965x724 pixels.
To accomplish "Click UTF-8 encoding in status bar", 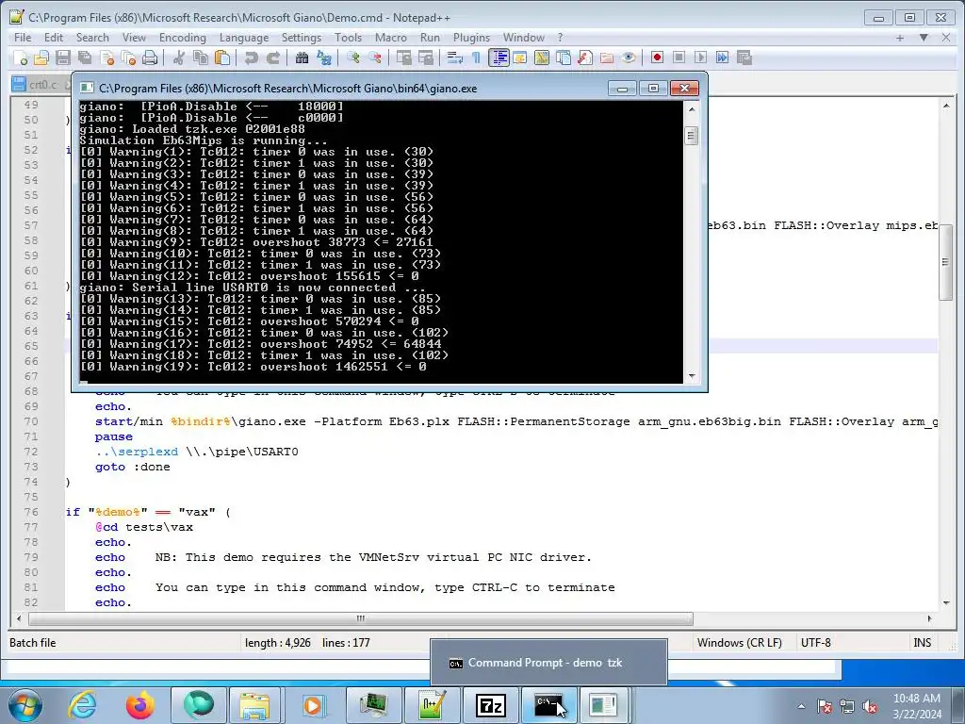I will pyautogui.click(x=815, y=642).
